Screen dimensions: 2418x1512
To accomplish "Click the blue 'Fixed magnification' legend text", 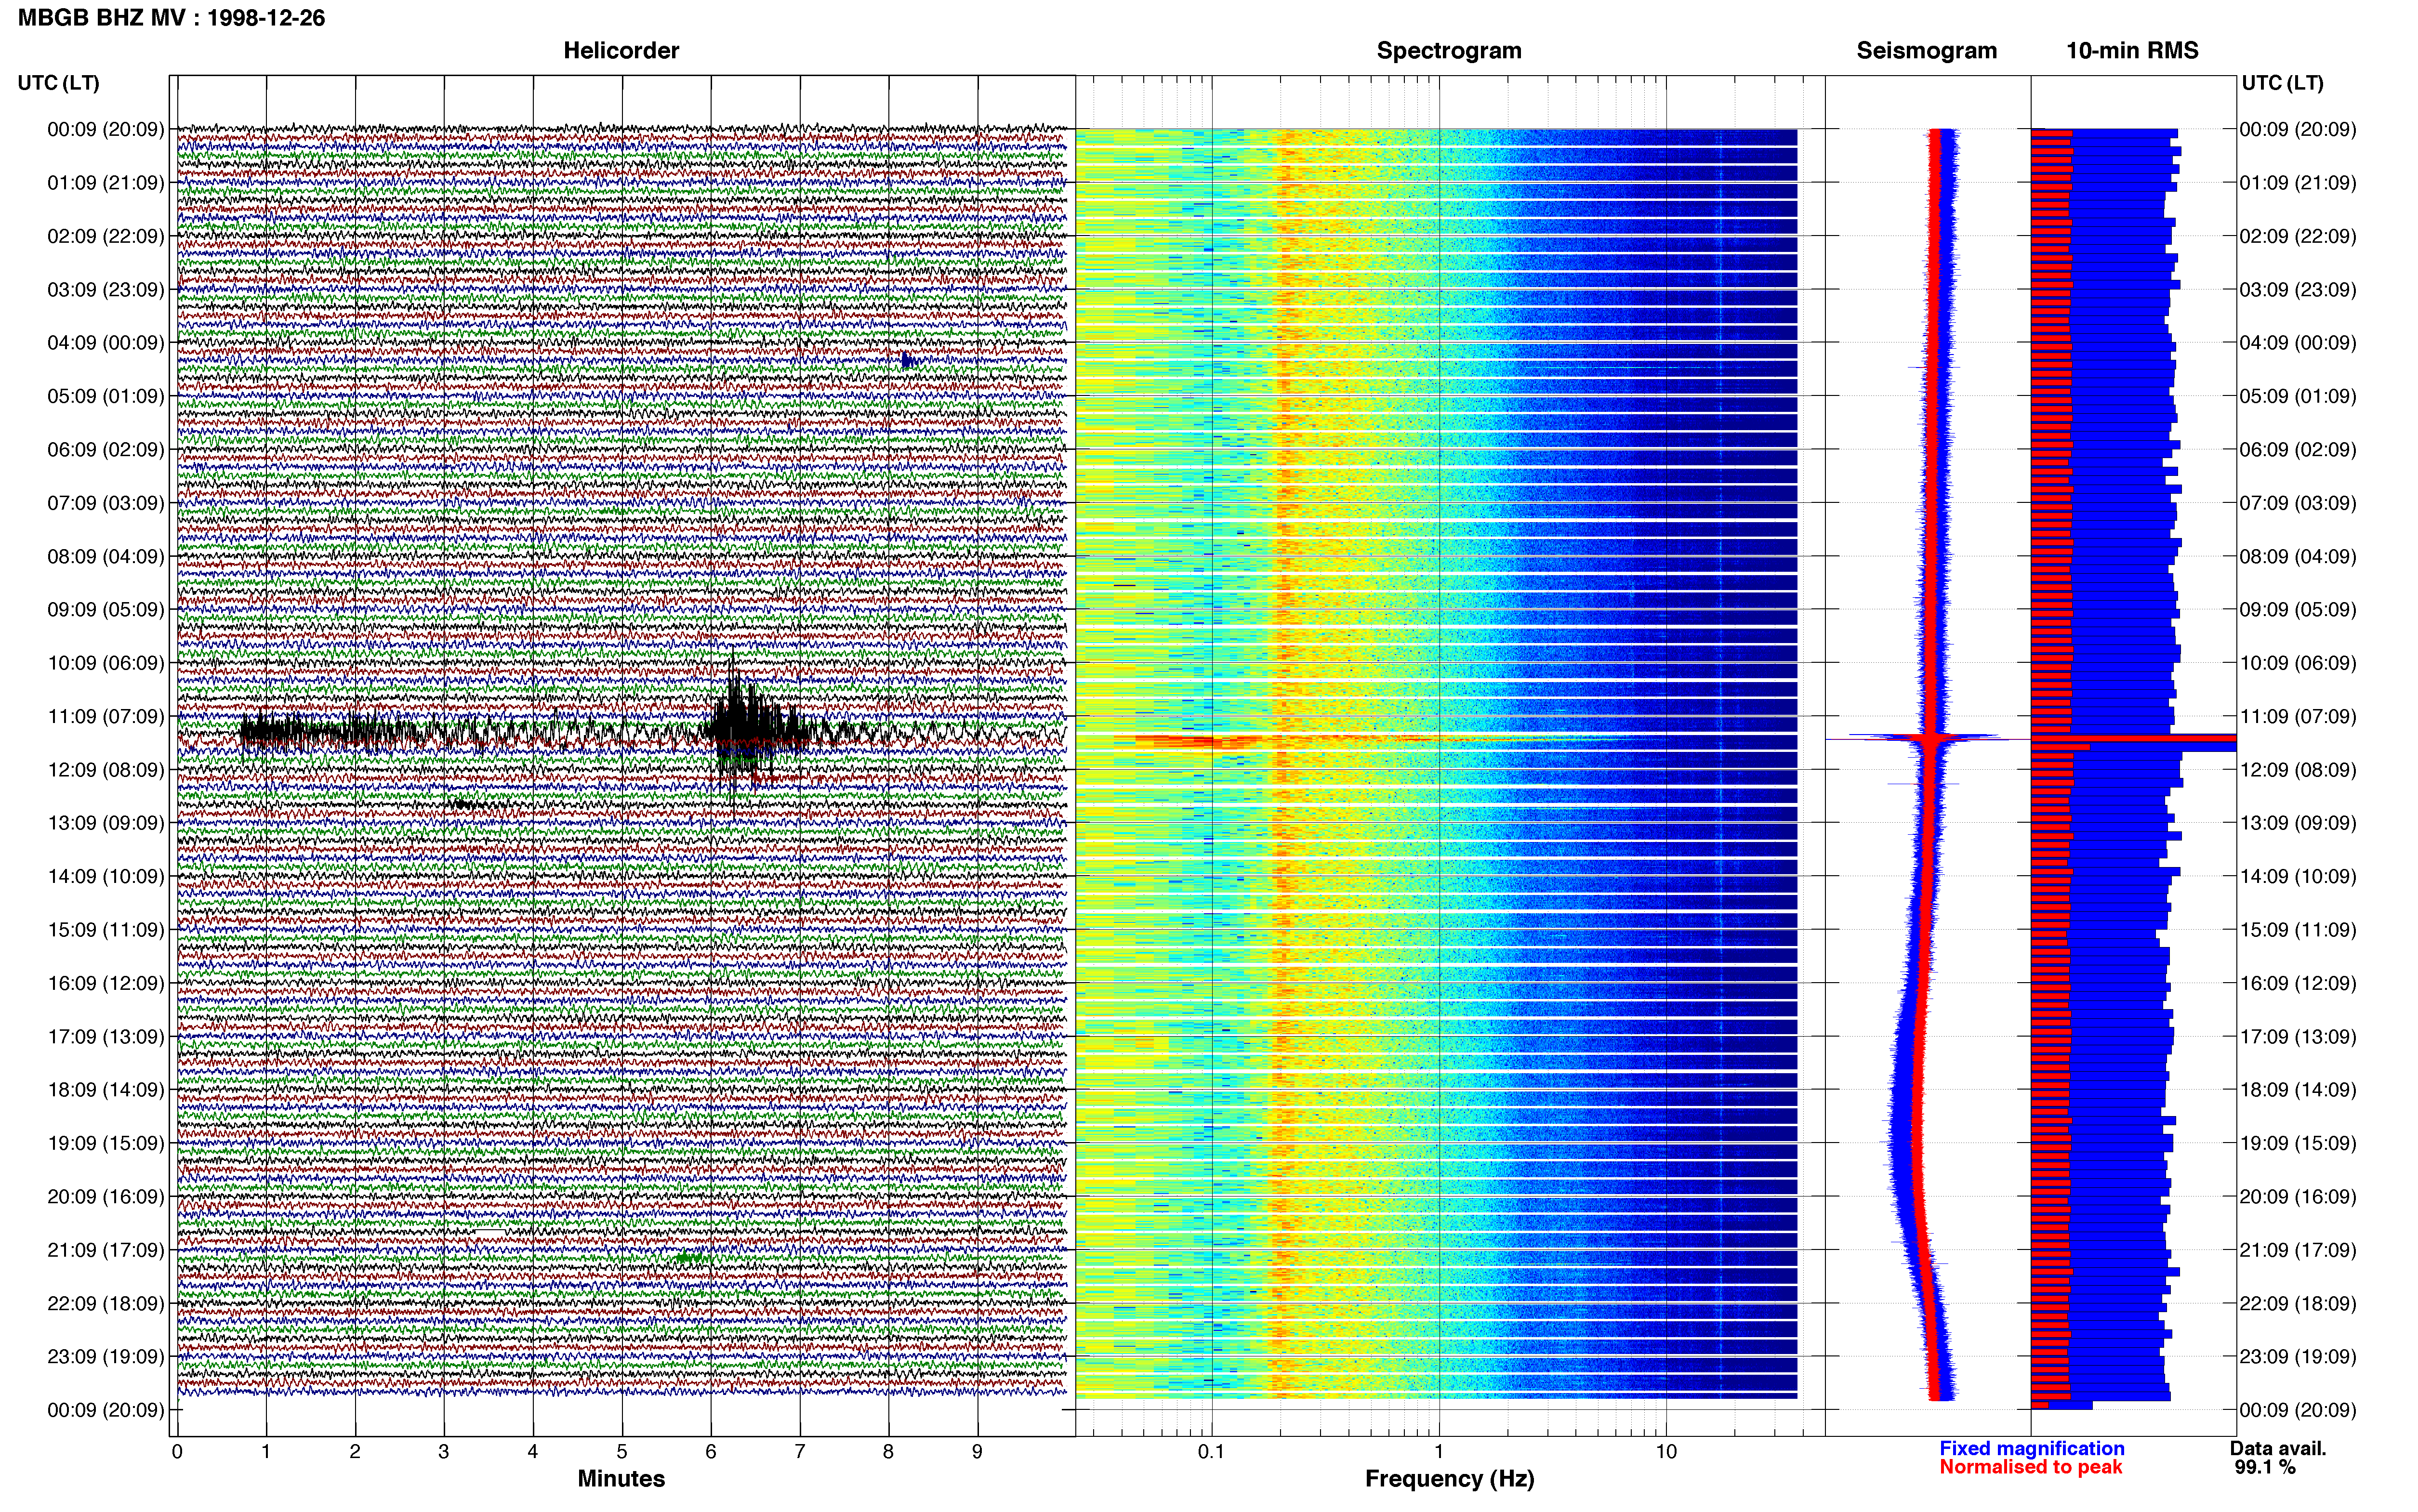I will pyautogui.click(x=2032, y=1449).
